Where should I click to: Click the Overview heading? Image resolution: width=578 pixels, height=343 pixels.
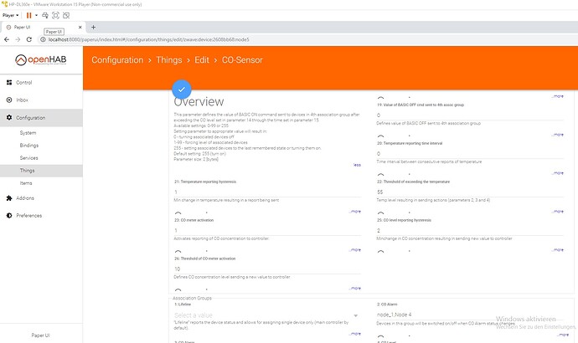click(x=199, y=102)
